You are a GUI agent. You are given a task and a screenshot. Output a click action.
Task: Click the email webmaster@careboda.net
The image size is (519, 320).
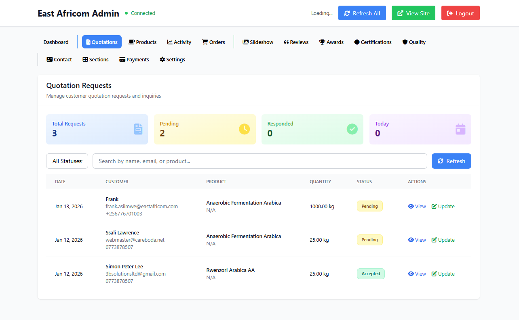135,240
